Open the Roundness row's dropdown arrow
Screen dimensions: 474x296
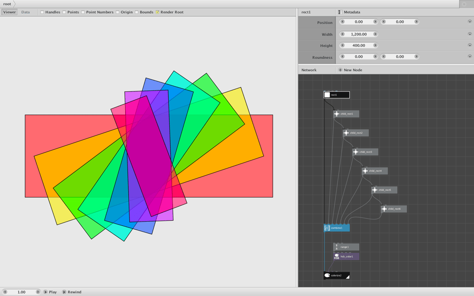pyautogui.click(x=470, y=56)
